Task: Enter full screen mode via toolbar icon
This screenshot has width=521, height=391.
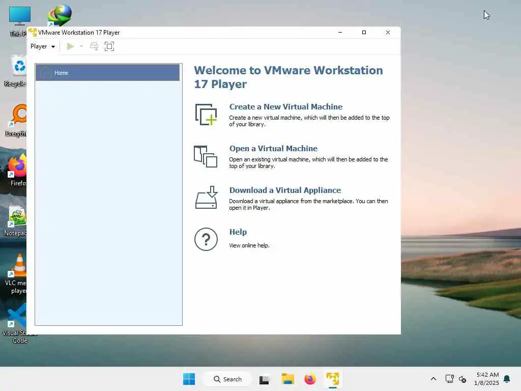Action: click(x=109, y=46)
